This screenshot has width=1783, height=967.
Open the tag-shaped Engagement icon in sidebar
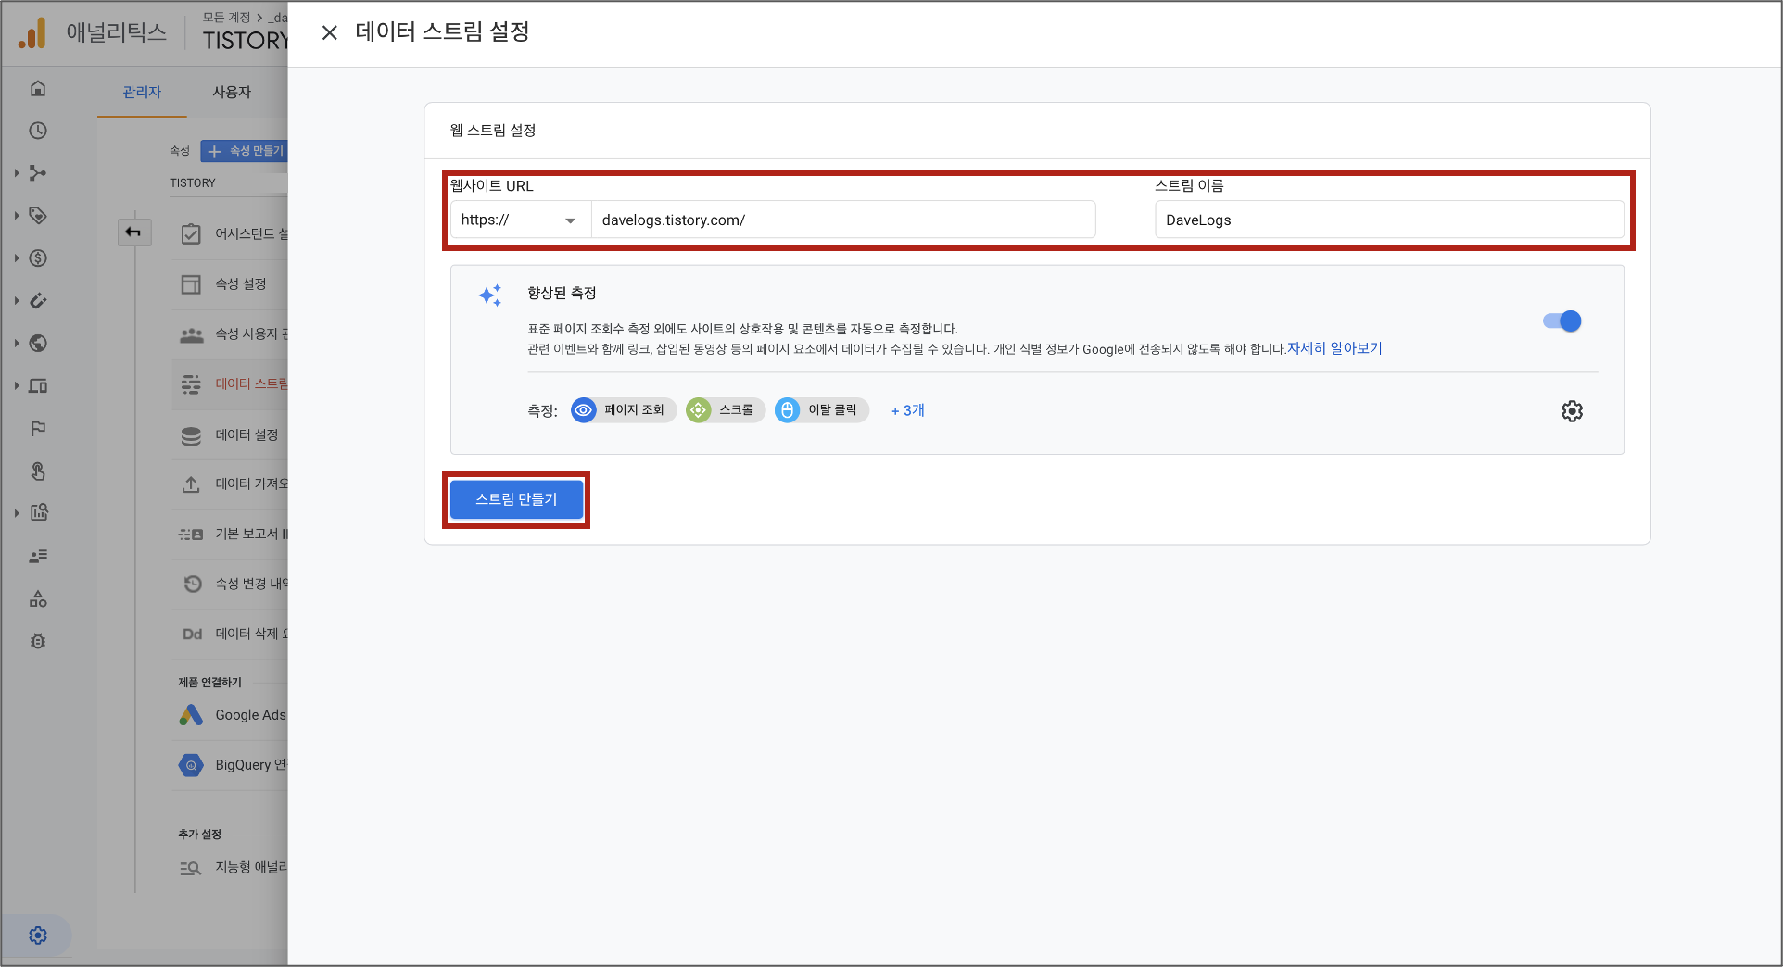[x=38, y=215]
